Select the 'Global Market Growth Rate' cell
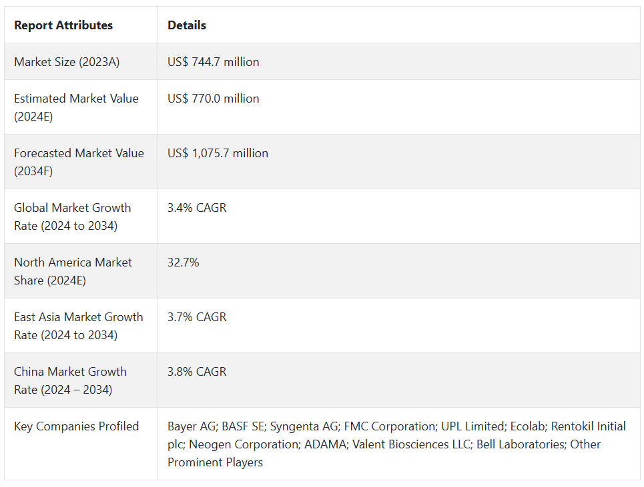 tap(72, 217)
